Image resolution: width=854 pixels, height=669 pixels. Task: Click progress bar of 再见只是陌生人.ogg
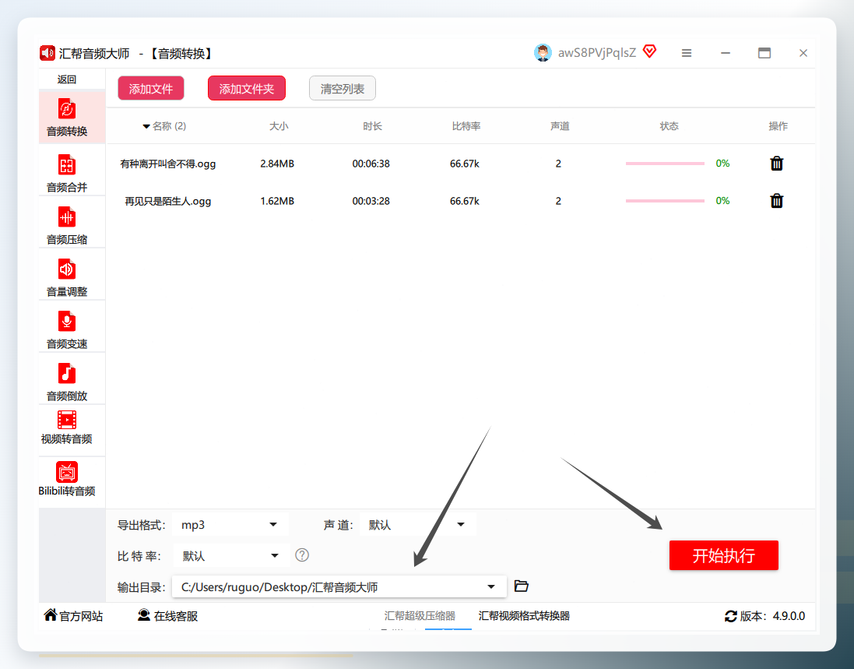(x=665, y=201)
